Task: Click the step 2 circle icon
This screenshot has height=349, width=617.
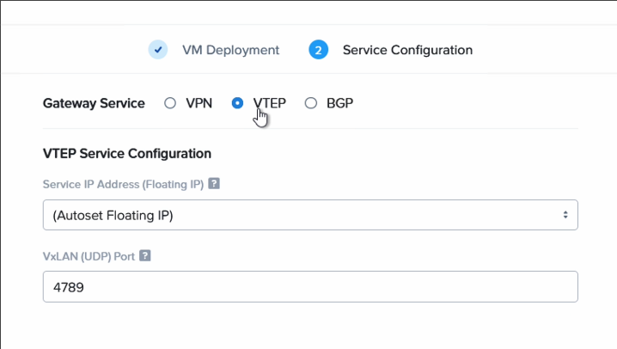Action: (x=318, y=50)
